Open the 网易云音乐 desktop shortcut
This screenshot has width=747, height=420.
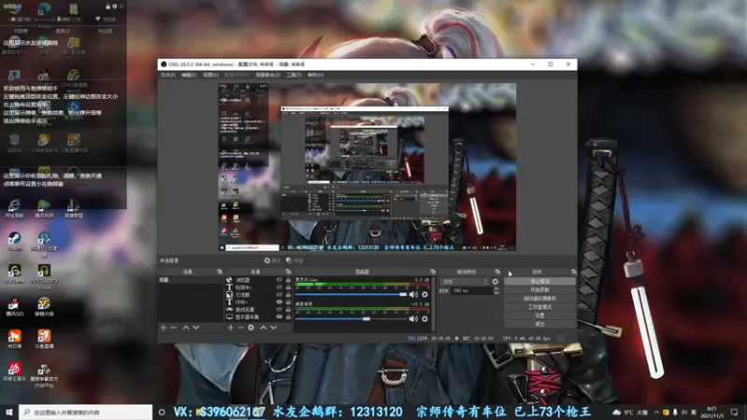(14, 371)
